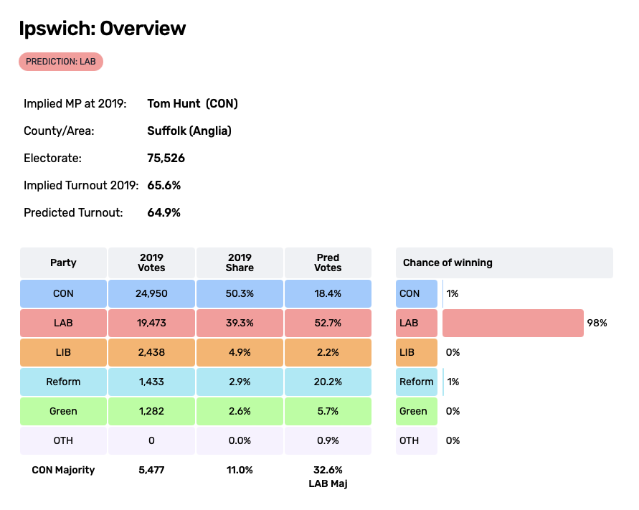Select the Pred Votes column header

coord(328,263)
